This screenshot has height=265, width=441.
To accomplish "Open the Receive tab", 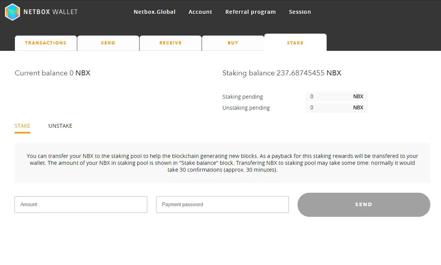I will pos(171,43).
